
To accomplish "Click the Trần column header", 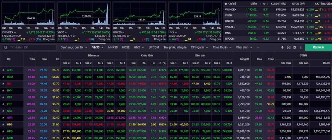I will point(33,59).
